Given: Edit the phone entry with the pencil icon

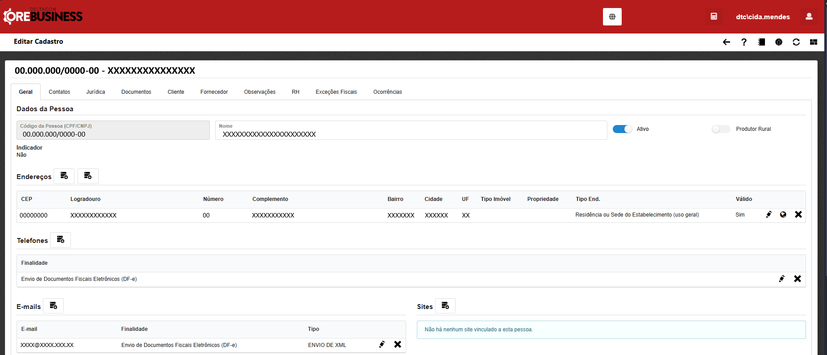Looking at the screenshot, I should pos(781,279).
